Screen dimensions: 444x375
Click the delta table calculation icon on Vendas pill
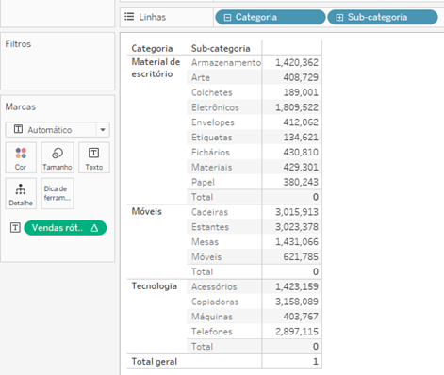94,228
